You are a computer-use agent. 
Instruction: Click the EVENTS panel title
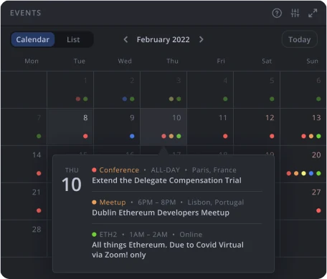[x=26, y=13]
